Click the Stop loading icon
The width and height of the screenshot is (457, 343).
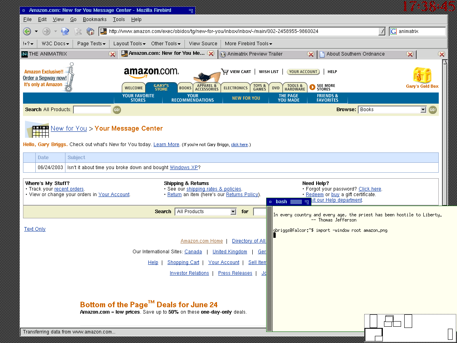[78, 31]
